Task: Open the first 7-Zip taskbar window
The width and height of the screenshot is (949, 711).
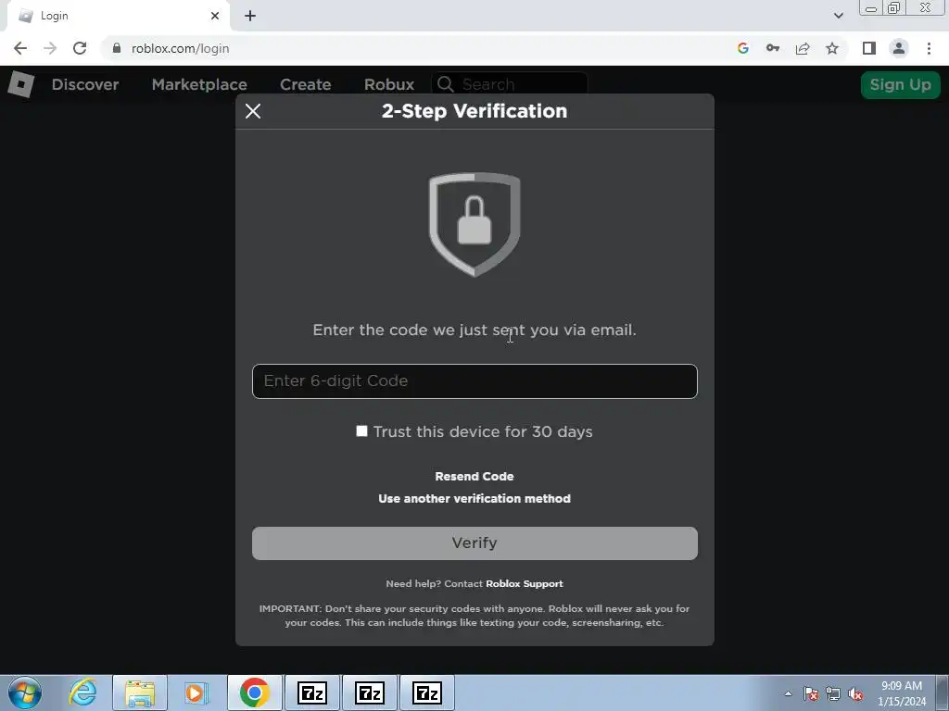Action: [x=312, y=692]
